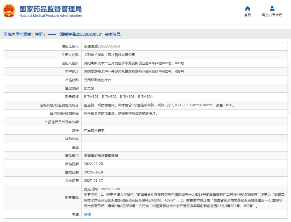The width and height of the screenshot is (291, 222).
Task: Select registration number 湘械注准20222090058 value
Action: click(x=102, y=46)
